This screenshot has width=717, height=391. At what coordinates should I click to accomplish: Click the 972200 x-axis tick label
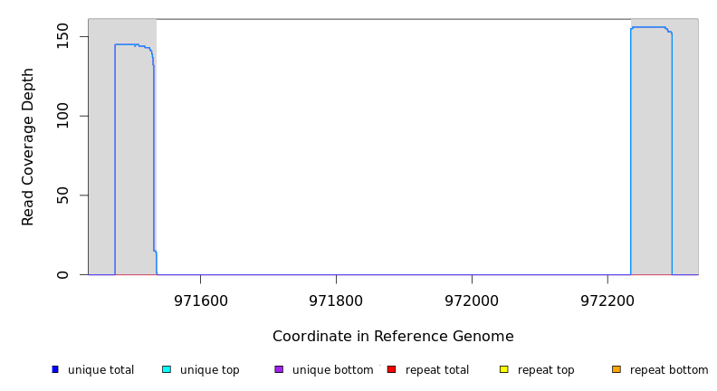click(607, 300)
